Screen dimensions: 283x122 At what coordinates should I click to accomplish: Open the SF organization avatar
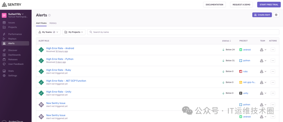point(4,15)
